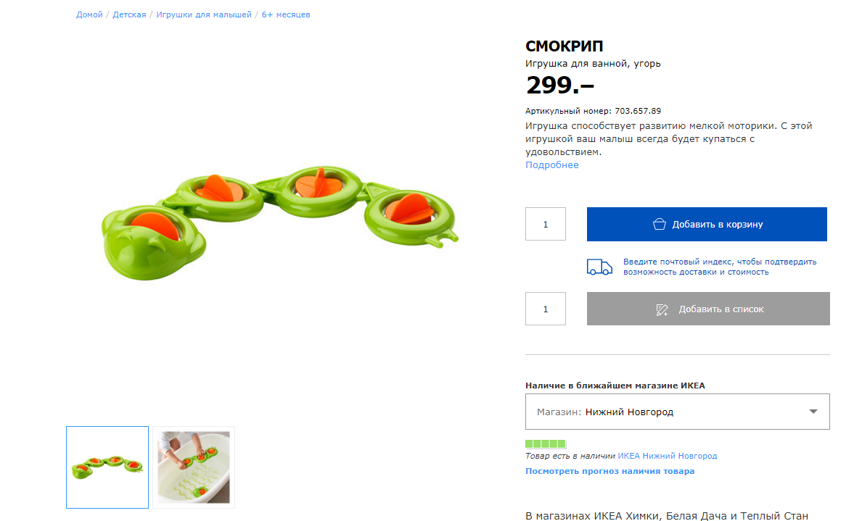Click the postal code delivery check link
Viewport: 854px width, 521px height.
[x=720, y=267]
